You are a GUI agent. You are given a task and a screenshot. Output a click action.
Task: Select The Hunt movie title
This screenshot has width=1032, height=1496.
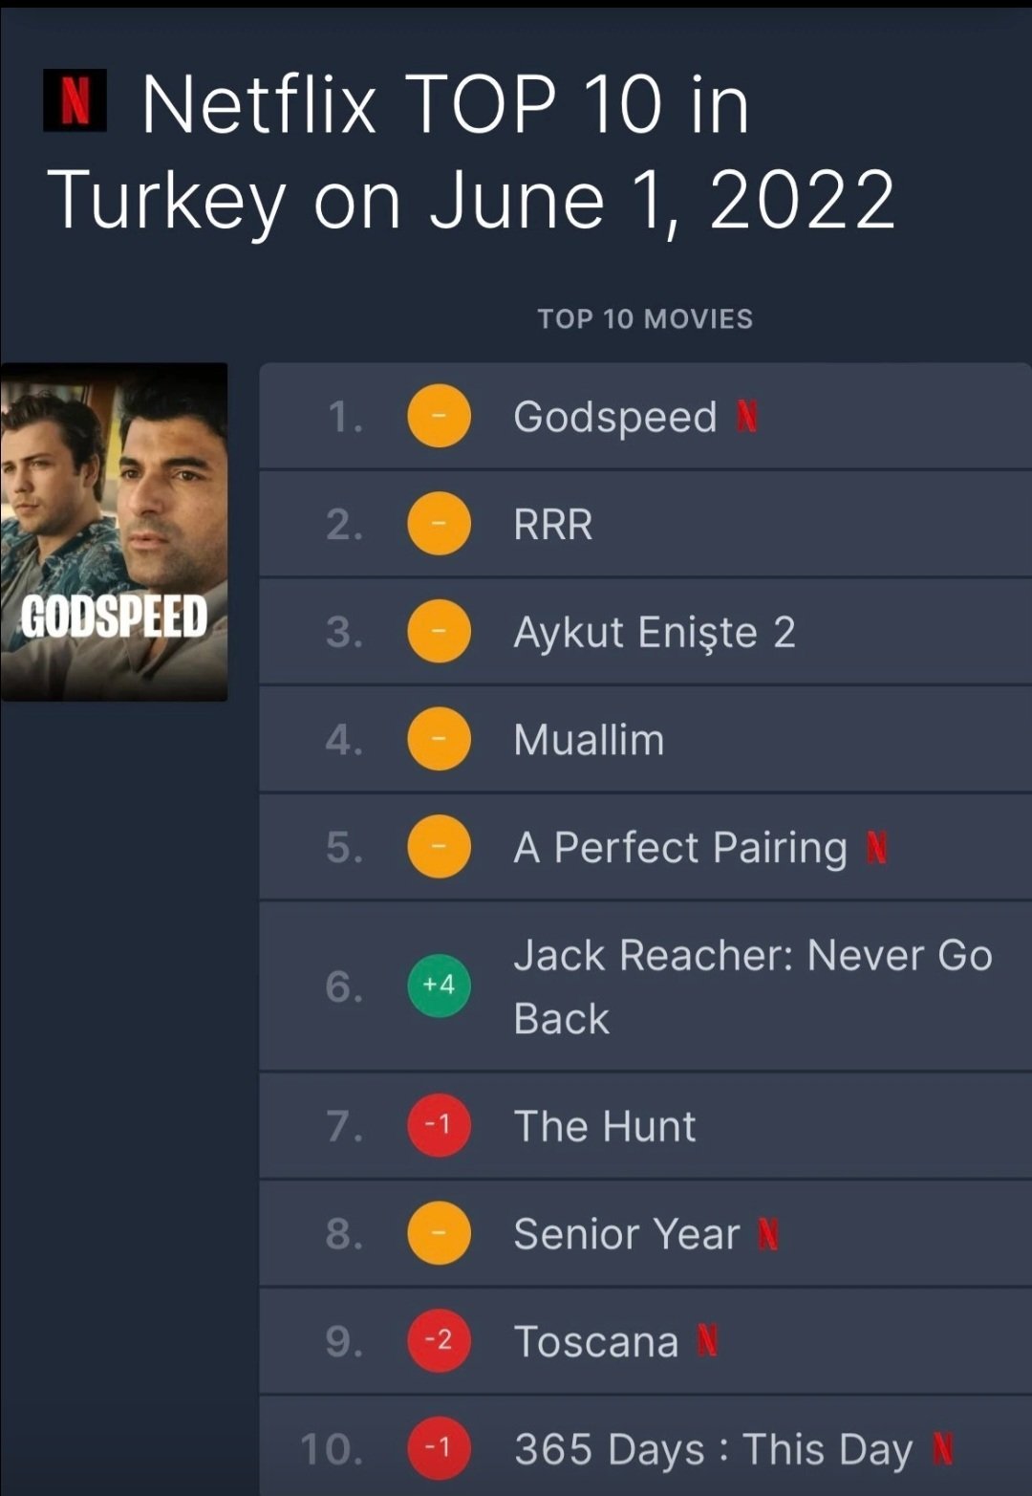point(604,1126)
